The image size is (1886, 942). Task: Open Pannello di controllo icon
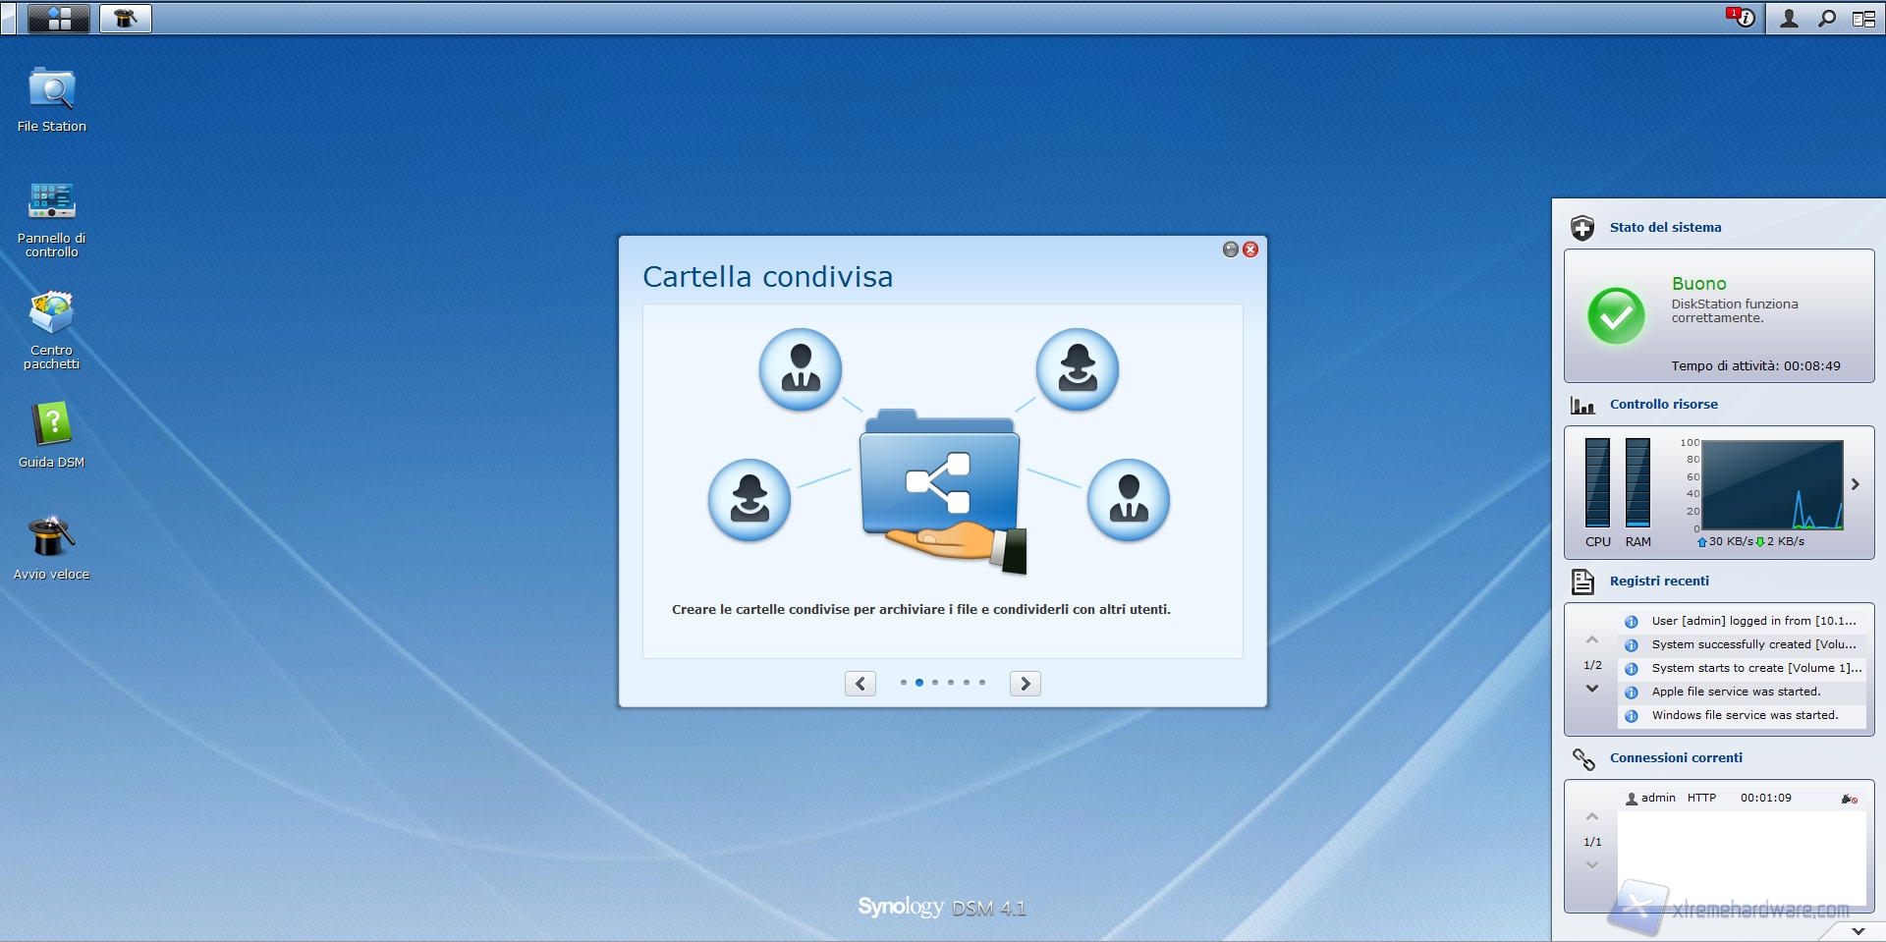51,201
